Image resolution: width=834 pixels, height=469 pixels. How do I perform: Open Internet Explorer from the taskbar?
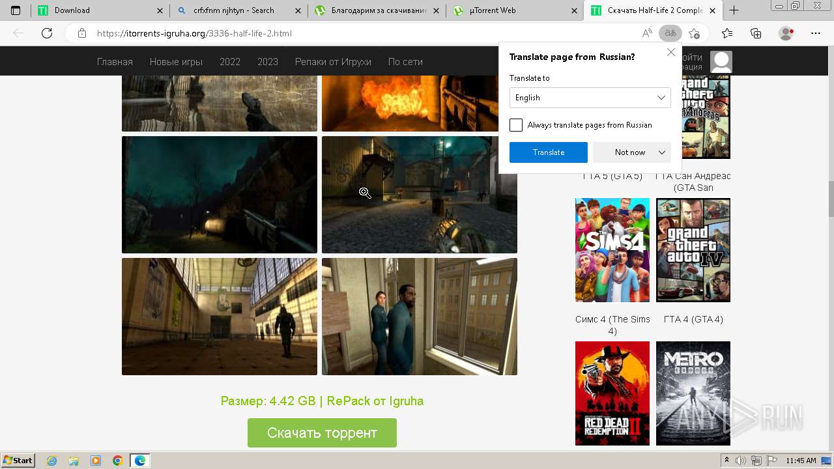[51, 461]
